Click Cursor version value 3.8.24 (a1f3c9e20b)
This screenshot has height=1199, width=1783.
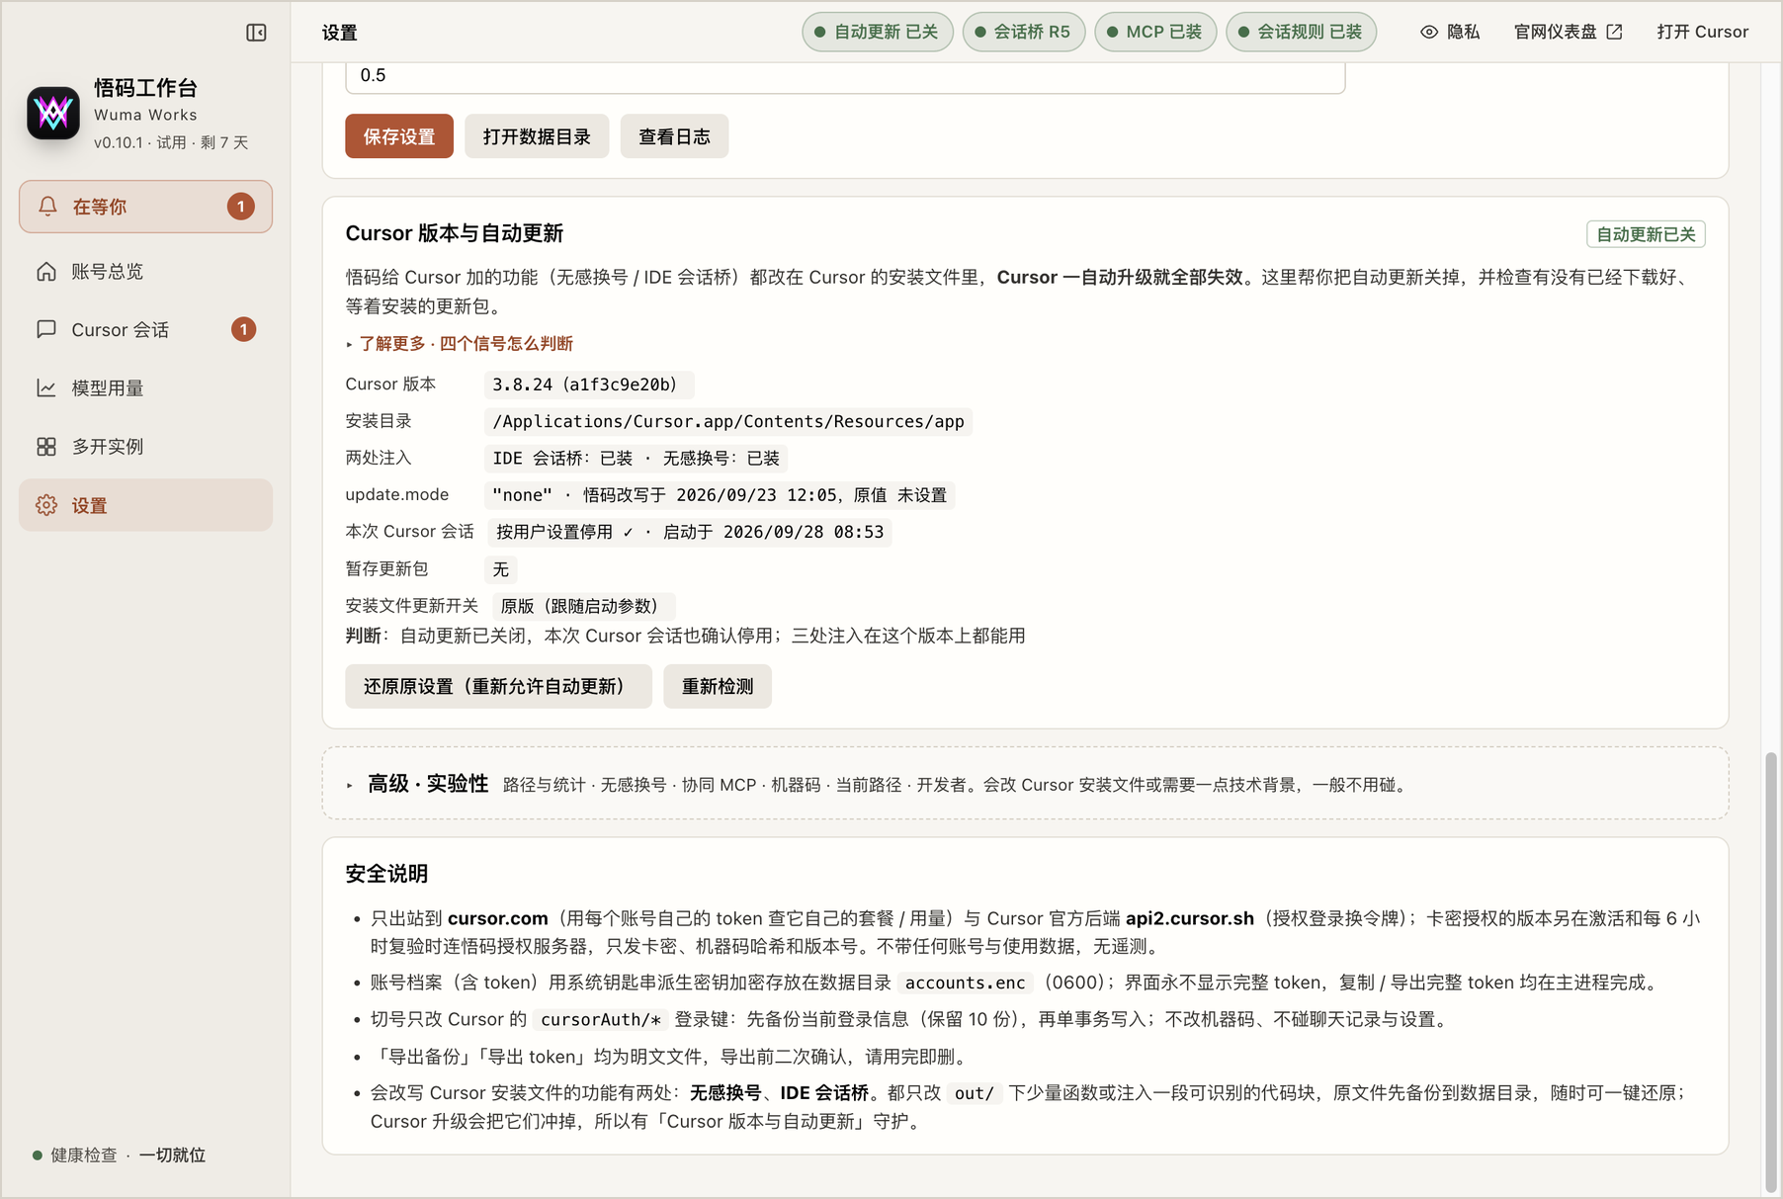point(587,385)
